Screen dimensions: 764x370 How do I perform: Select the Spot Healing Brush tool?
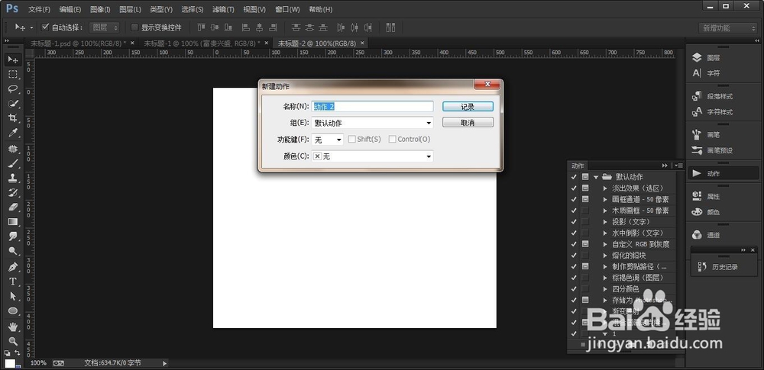(13, 149)
